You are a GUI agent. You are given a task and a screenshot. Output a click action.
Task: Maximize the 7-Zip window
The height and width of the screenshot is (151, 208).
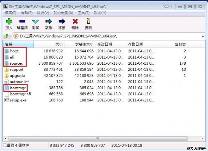[190, 6]
